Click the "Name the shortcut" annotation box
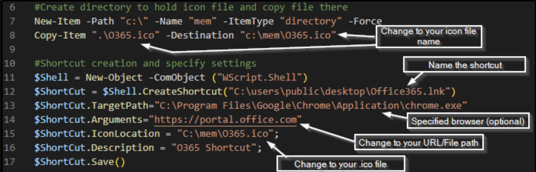The height and width of the screenshot is (172, 536). 465,65
